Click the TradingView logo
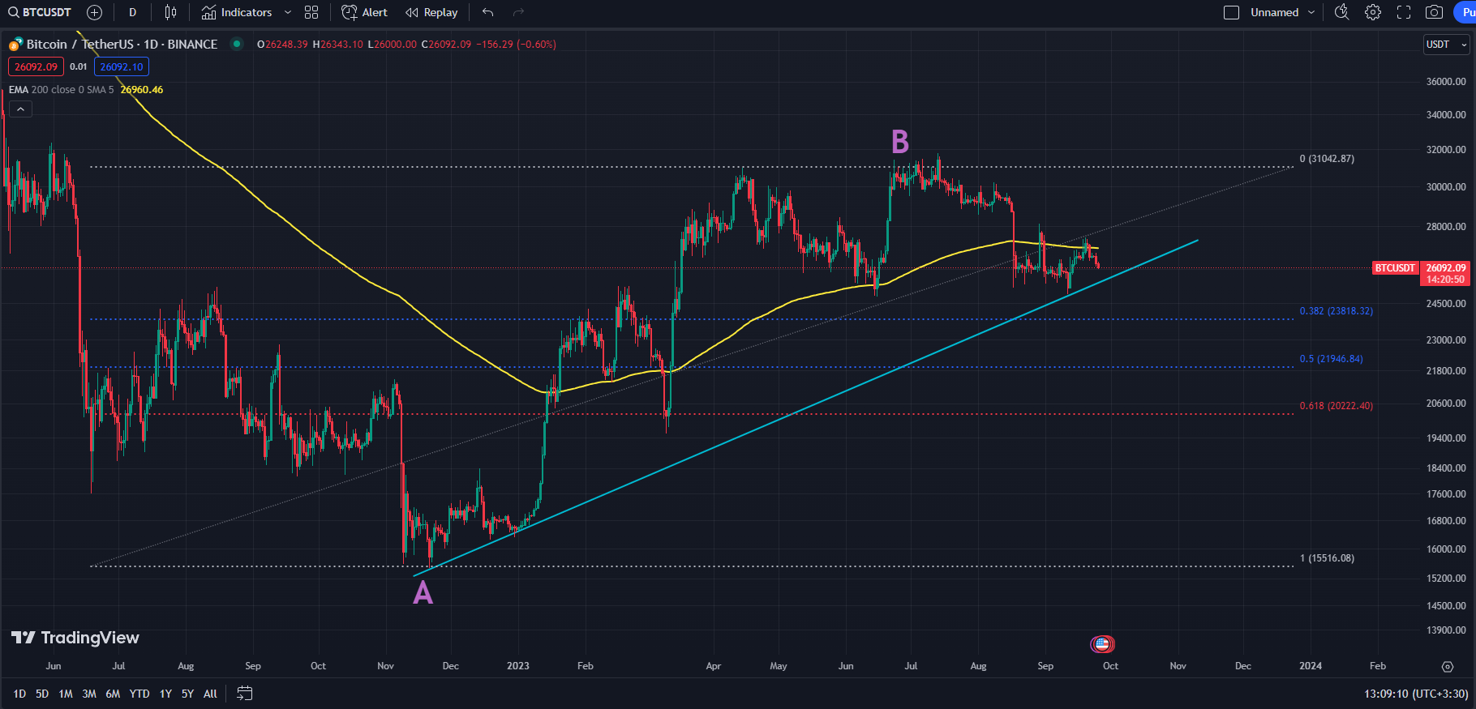Screen dimensions: 1476x709 coord(75,638)
